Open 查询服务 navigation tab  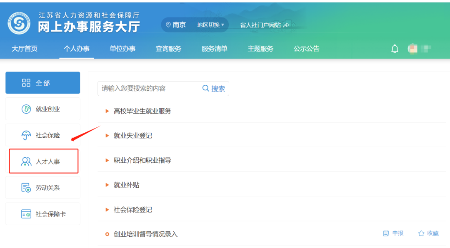[x=168, y=49]
